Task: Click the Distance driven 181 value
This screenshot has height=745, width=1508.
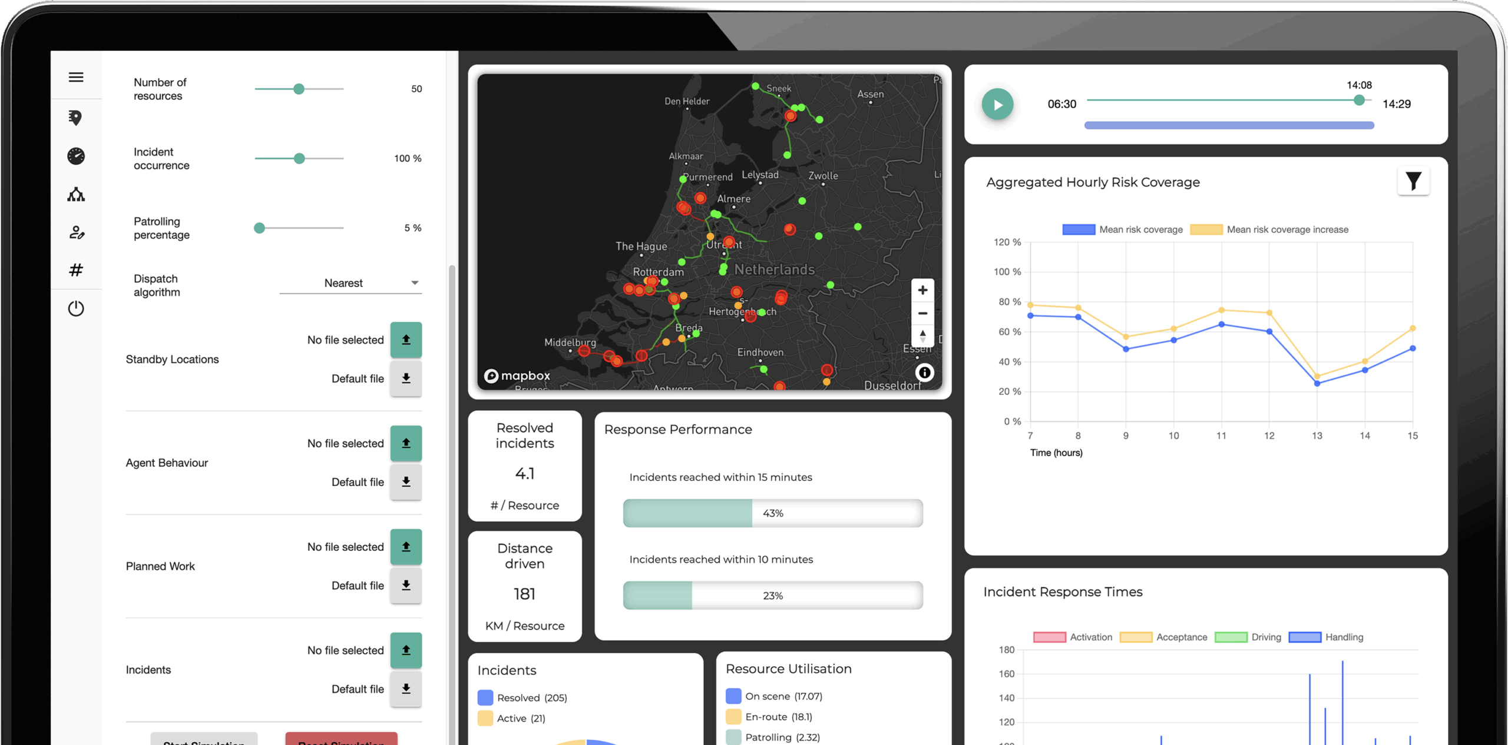Action: pyautogui.click(x=524, y=594)
